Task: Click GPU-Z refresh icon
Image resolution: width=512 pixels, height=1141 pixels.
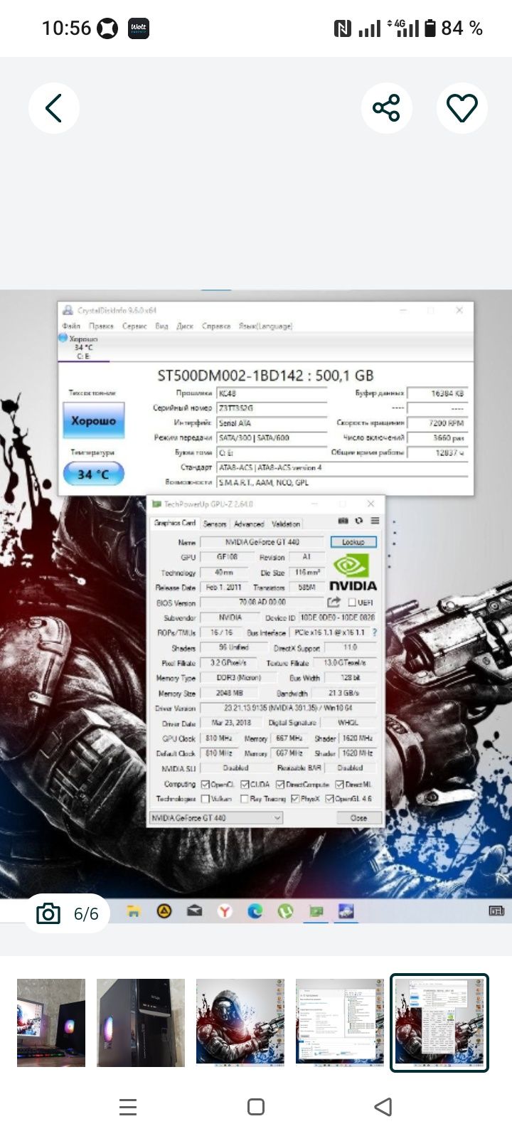Action: tap(359, 521)
